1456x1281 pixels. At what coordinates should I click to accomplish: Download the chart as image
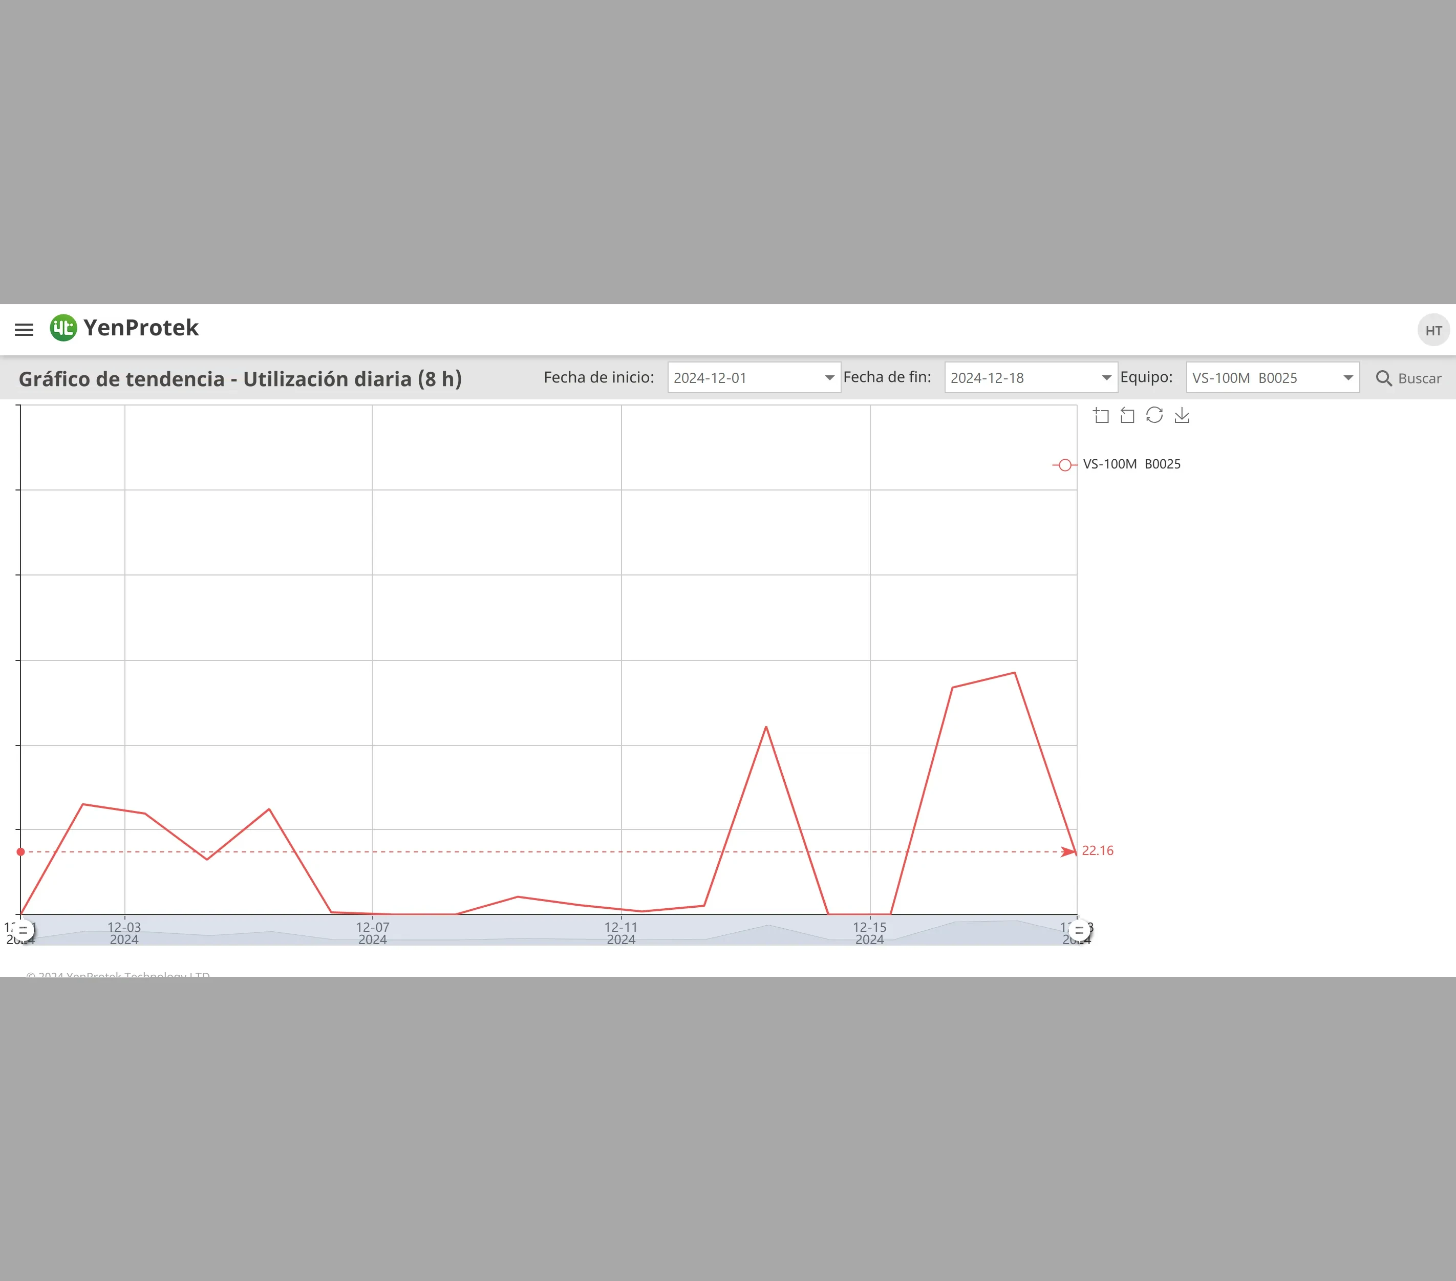(x=1182, y=415)
